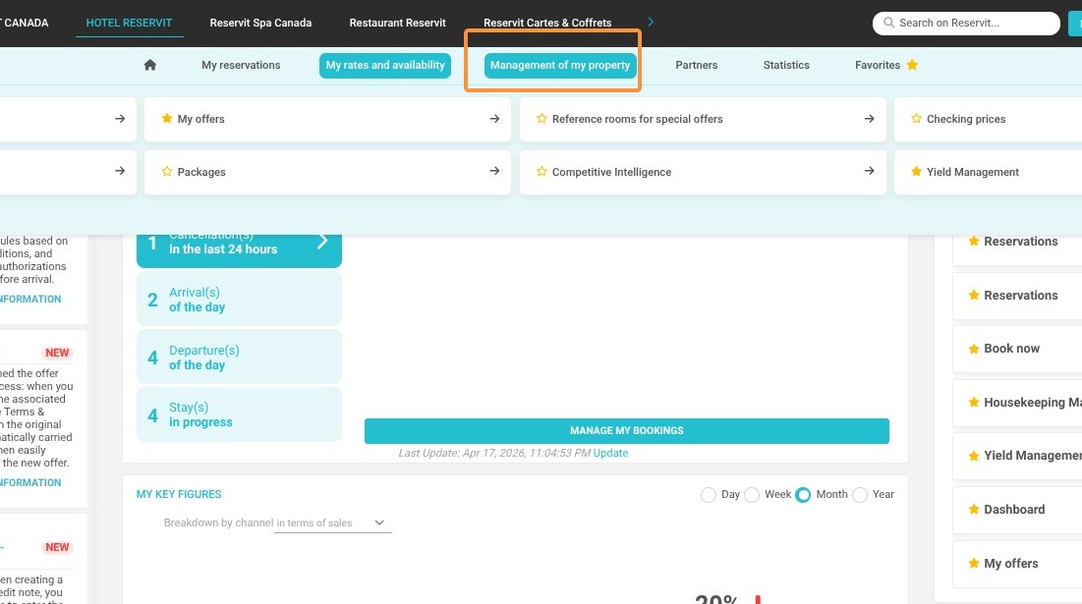
Task: Open Stay(s) in progress tile
Action: click(x=239, y=414)
